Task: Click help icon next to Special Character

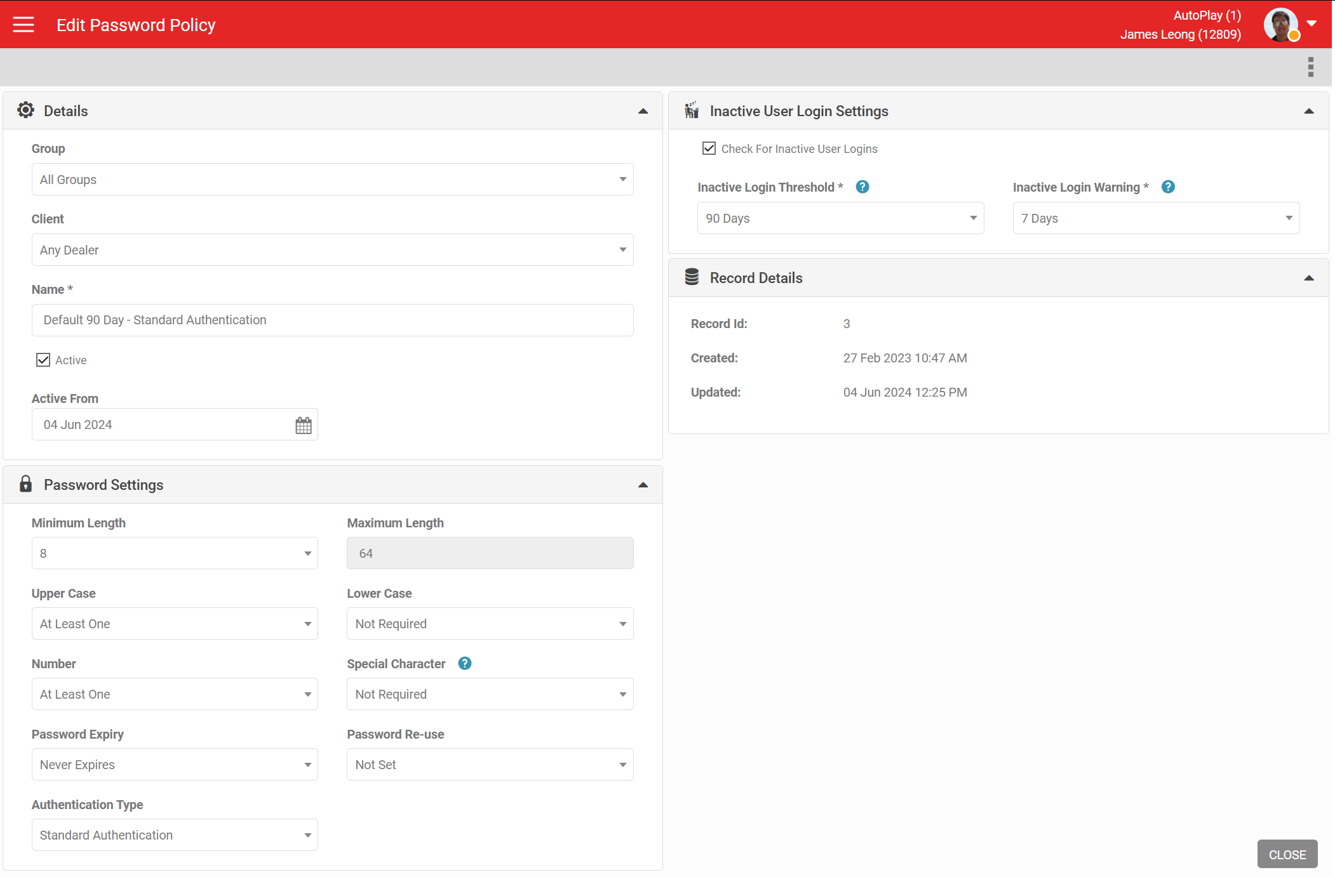Action: pyautogui.click(x=465, y=664)
